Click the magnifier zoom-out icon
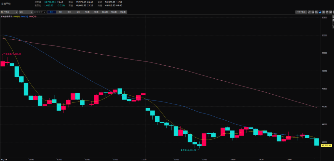 coord(313,12)
